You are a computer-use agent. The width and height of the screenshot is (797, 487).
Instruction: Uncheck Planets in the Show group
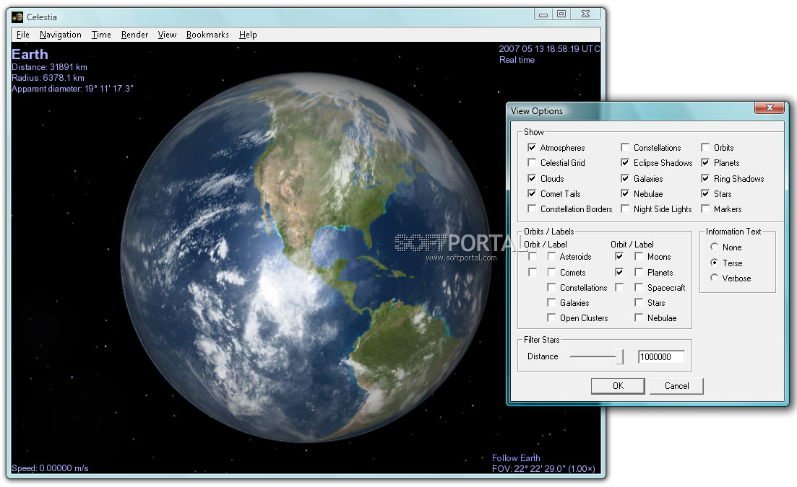705,163
